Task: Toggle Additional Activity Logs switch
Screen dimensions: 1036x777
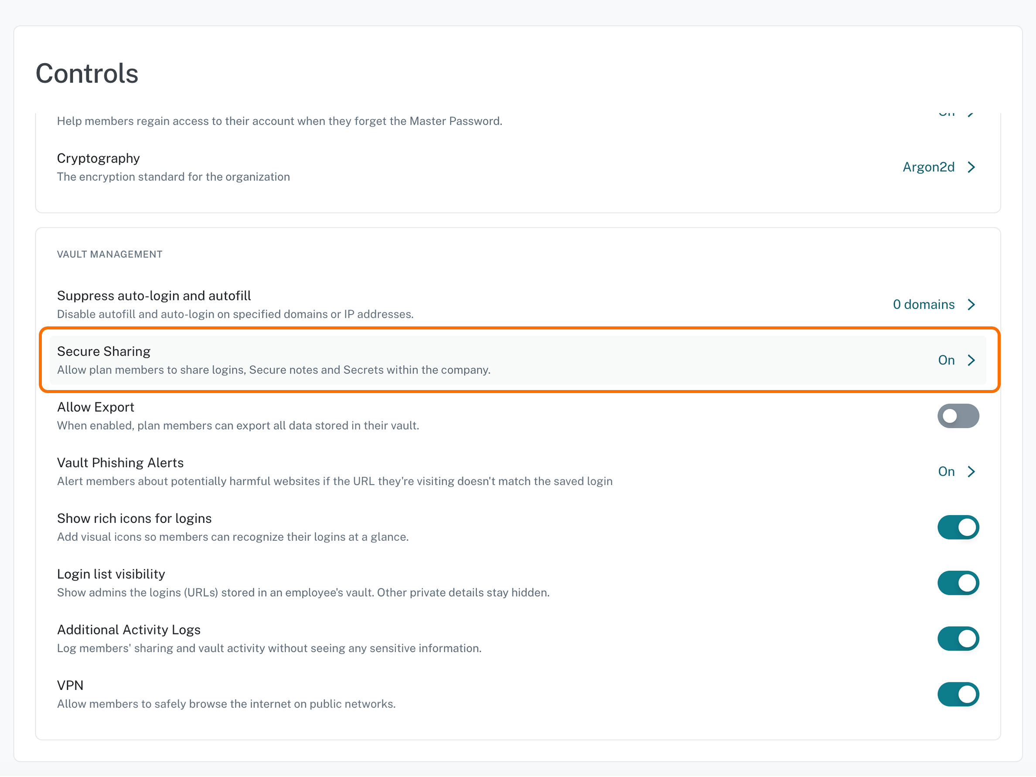Action: coord(958,639)
